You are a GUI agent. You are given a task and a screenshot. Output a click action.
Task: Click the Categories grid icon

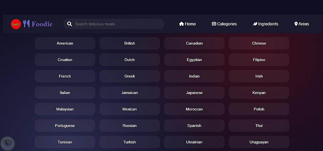pos(214,24)
